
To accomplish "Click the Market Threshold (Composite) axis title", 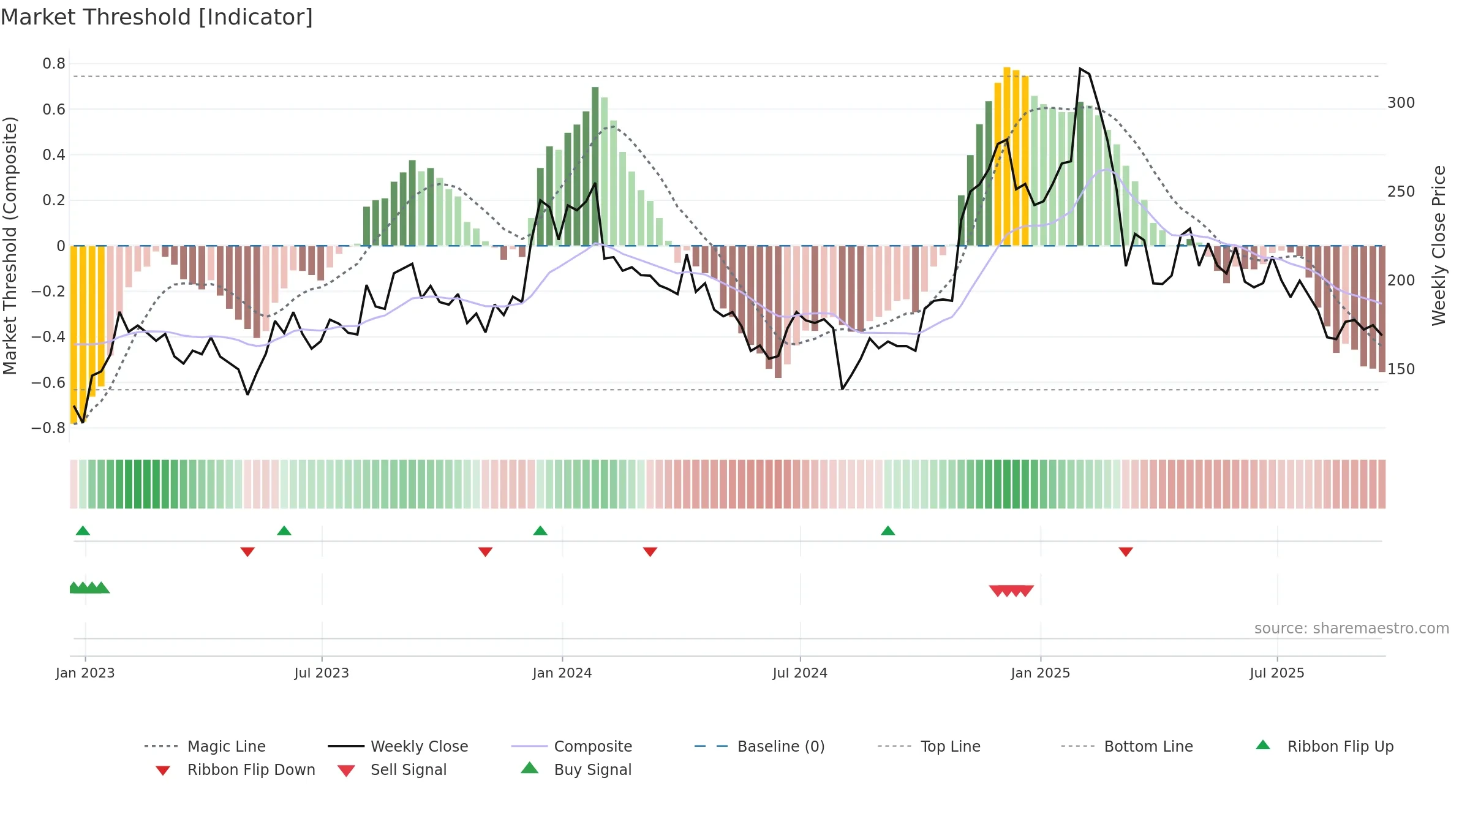I will [10, 246].
